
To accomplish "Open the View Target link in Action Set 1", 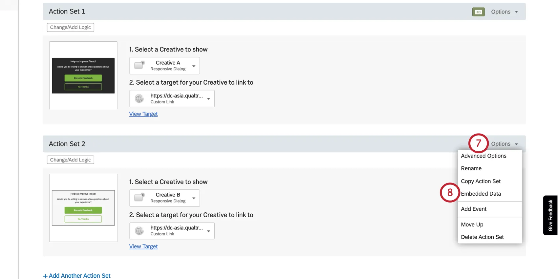I will 143,114.
